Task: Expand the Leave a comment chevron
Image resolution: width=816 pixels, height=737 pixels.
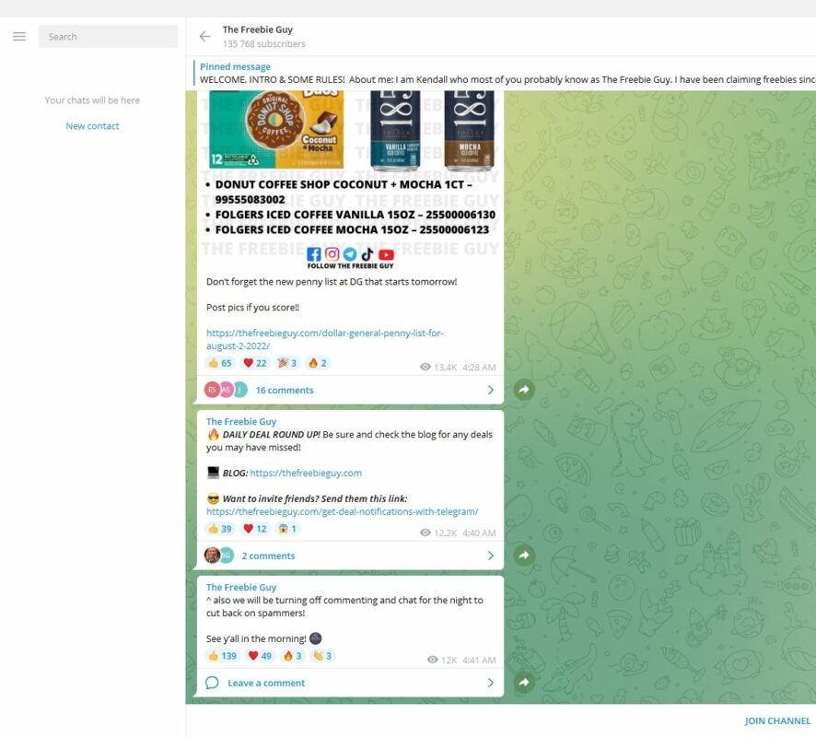Action: coord(490,683)
